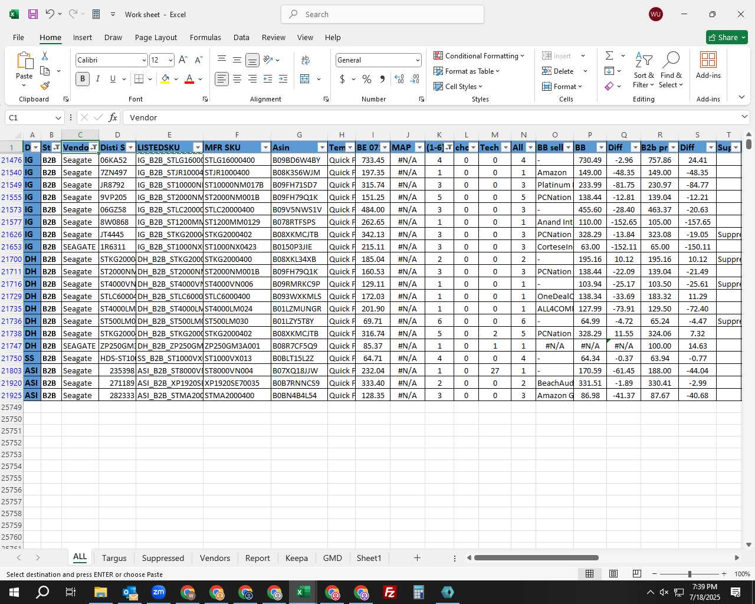Switch to the Suppressed sheet tab
Screen dimensions: 755x604
163,558
